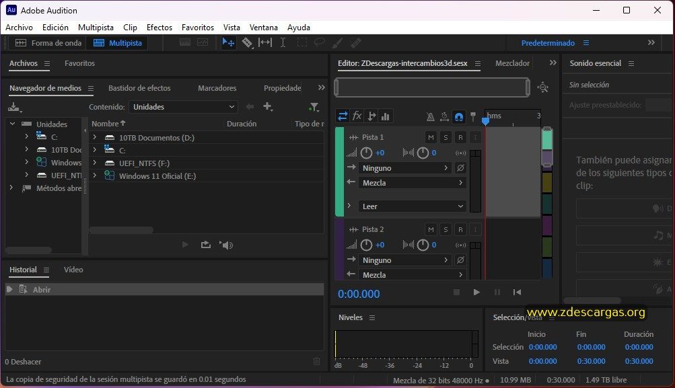Mute Pista 2 with M button

(x=431, y=229)
